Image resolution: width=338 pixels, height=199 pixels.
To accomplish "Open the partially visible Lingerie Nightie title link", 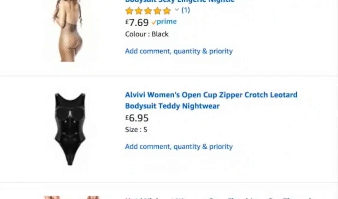I will 180,1.
